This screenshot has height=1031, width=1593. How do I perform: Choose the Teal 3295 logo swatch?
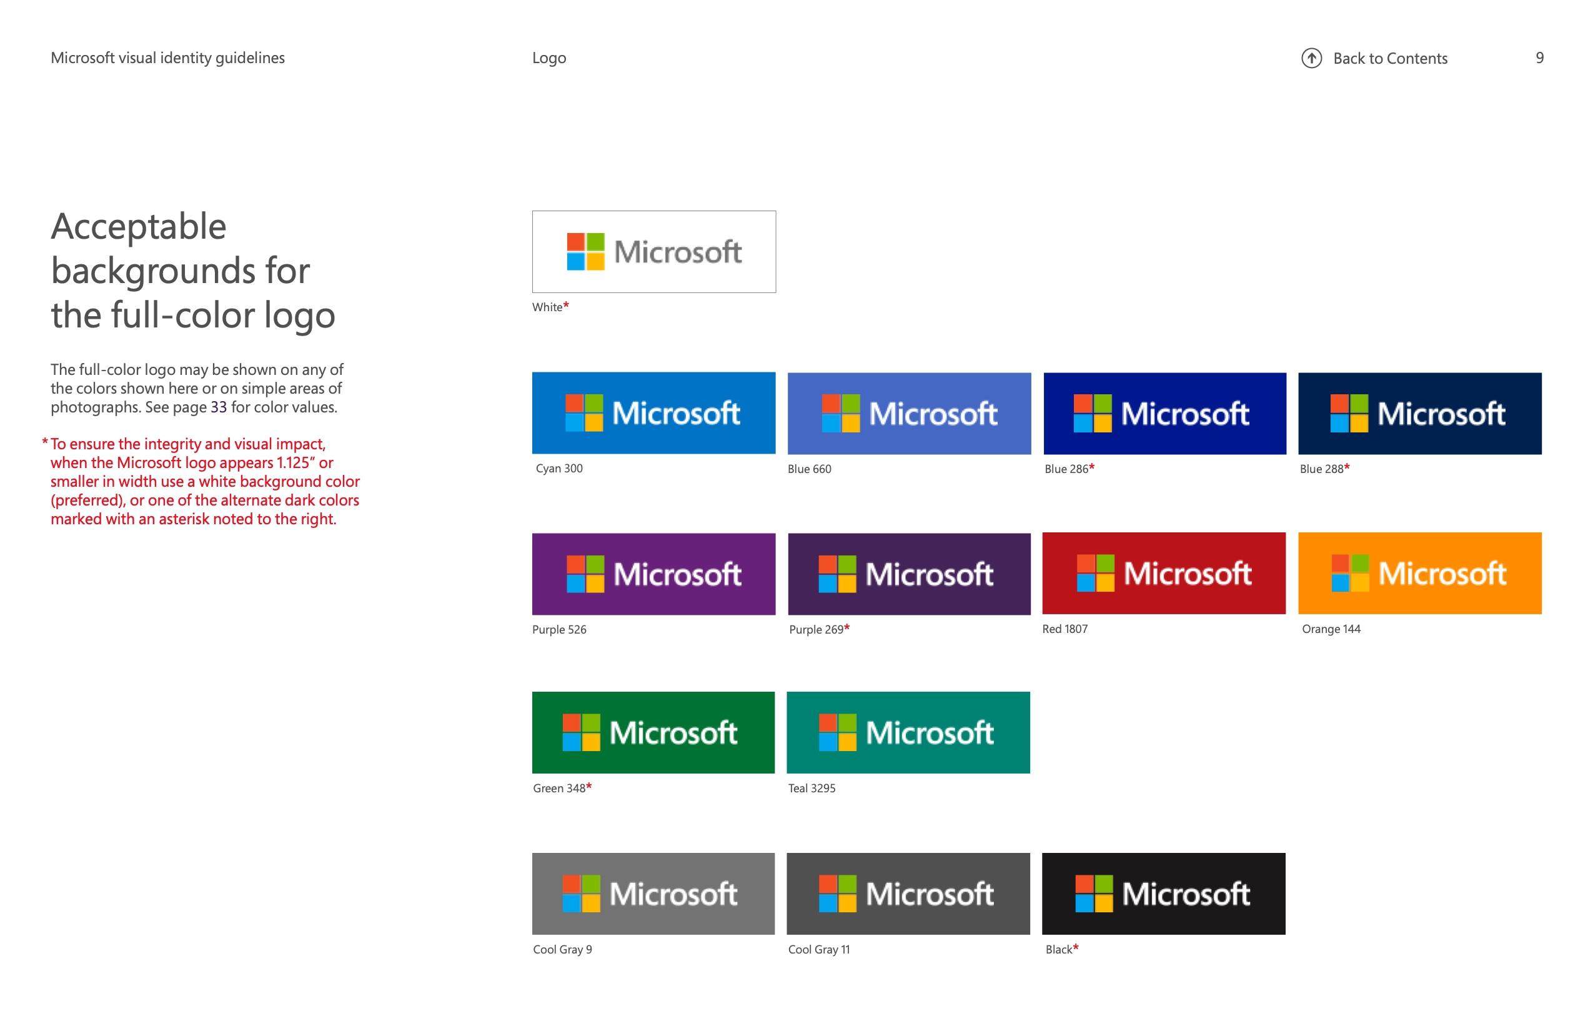coord(908,732)
